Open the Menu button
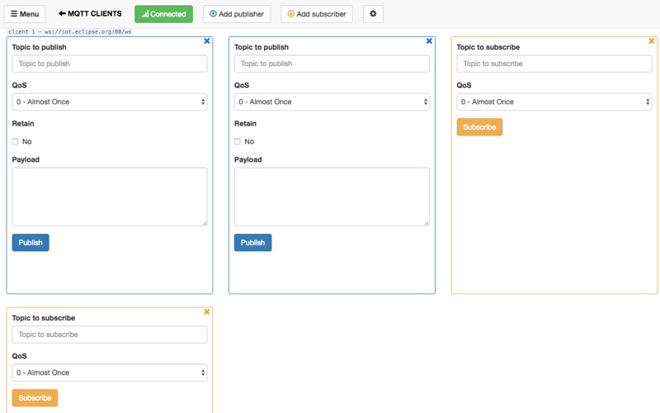The height and width of the screenshot is (413, 660). pyautogui.click(x=25, y=14)
